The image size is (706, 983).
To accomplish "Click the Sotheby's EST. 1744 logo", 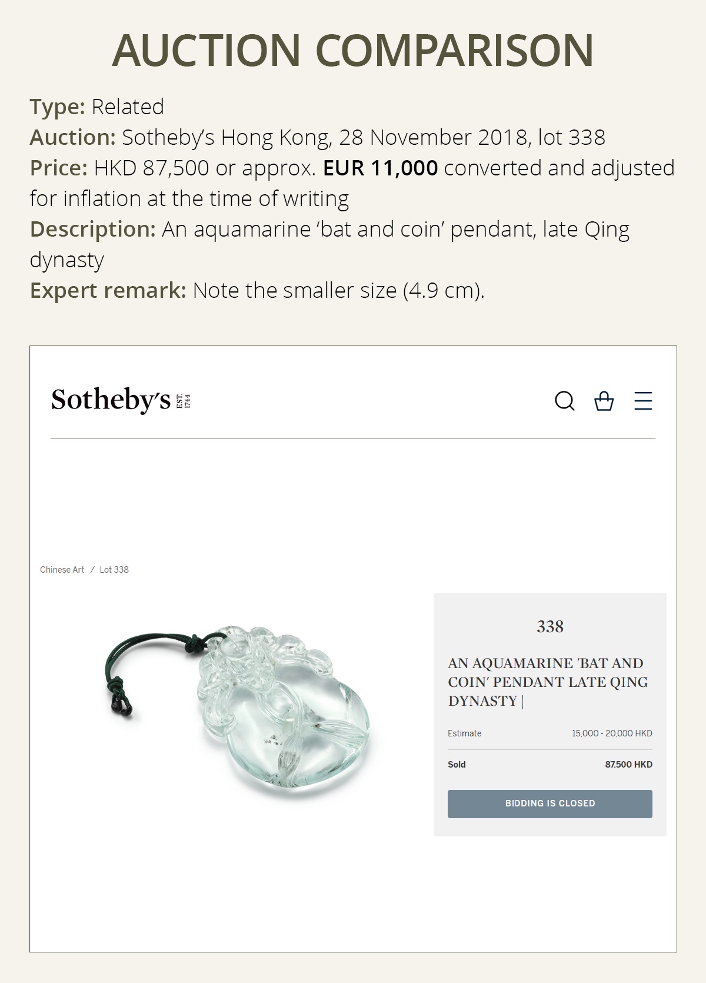I will pos(121,401).
